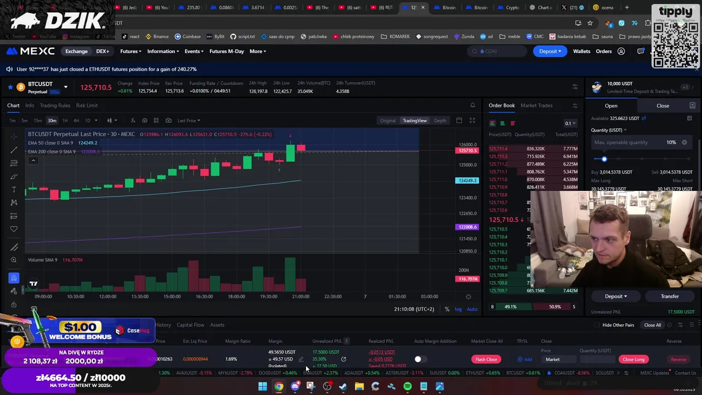Image resolution: width=702 pixels, height=395 pixels.
Task: Select the forecasting and measurement tool
Action: coord(14,216)
